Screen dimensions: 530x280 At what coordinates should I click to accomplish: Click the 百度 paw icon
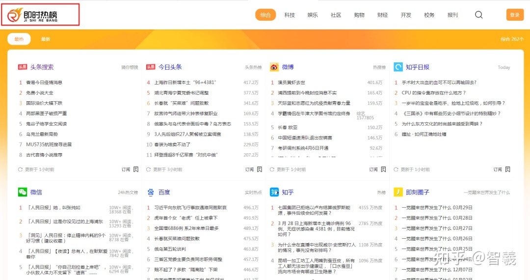(x=151, y=192)
